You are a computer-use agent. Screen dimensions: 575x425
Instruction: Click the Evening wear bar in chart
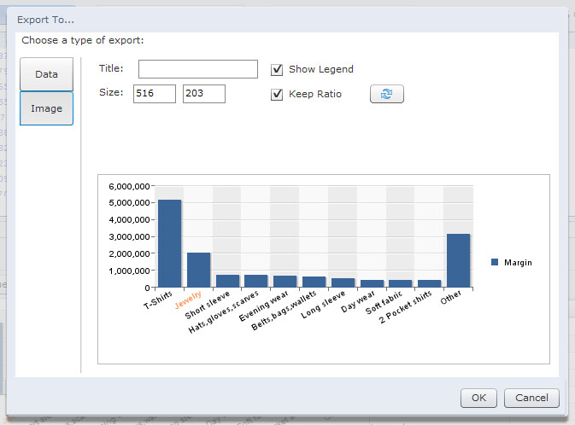[285, 282]
